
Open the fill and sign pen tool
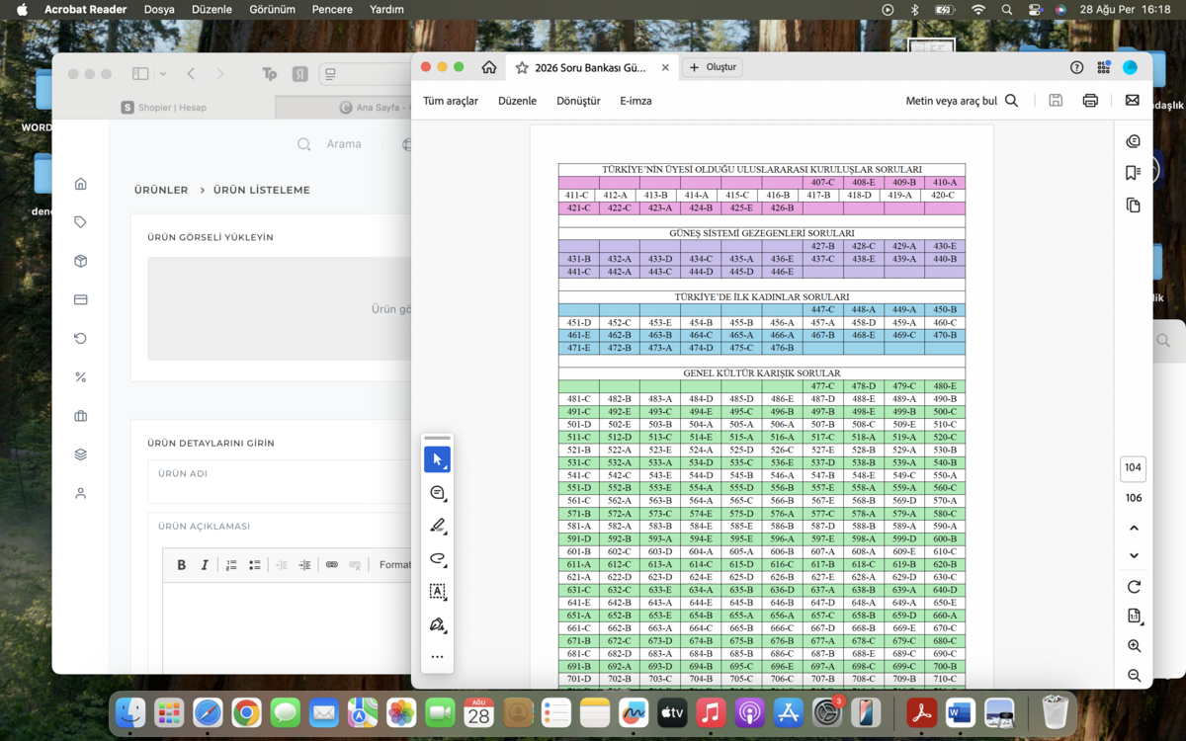(437, 624)
